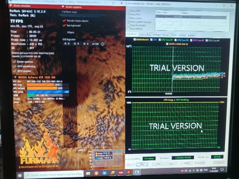Switch to the Voltages tab

157,35
